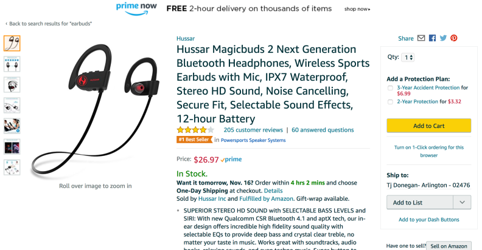Share on Facebook icon

pyautogui.click(x=432, y=38)
